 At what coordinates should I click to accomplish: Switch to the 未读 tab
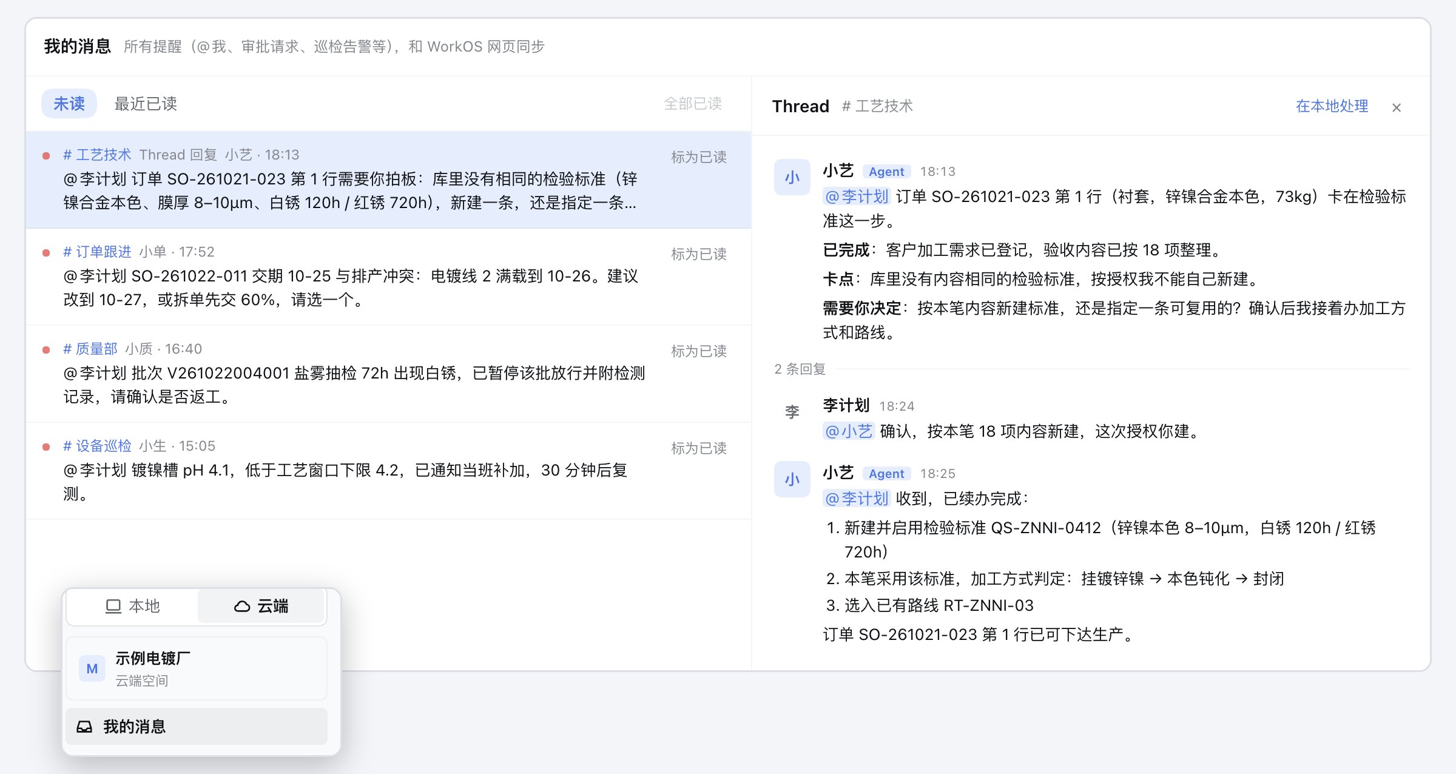[69, 104]
